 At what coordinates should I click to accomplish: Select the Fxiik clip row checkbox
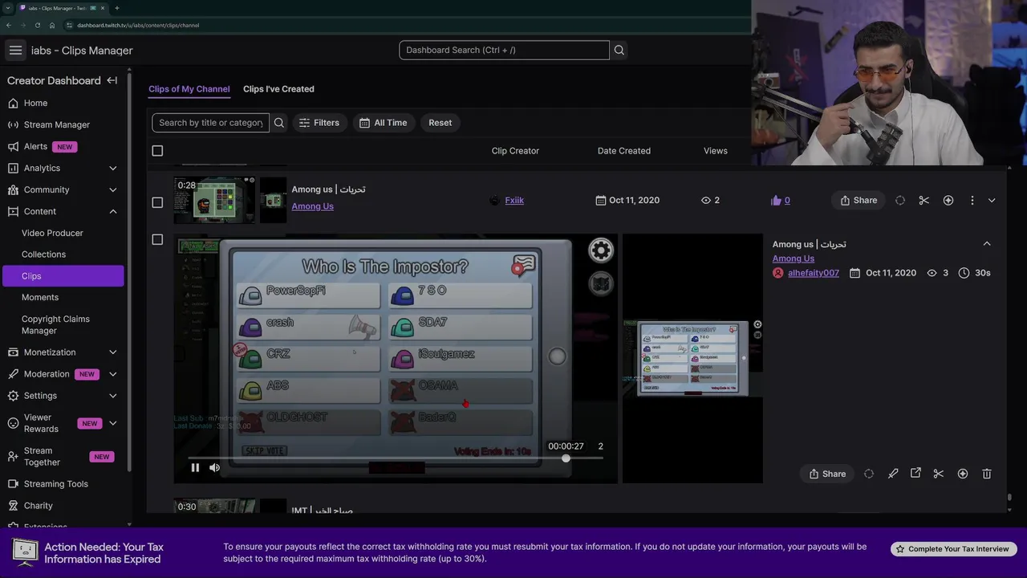pyautogui.click(x=157, y=202)
